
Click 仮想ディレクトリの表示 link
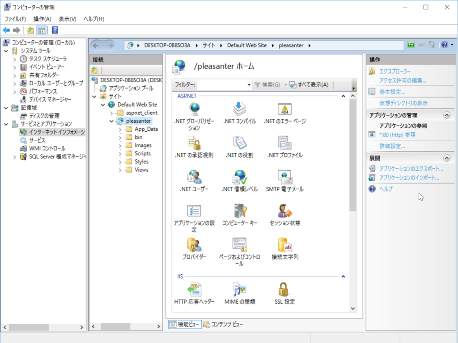click(x=403, y=103)
